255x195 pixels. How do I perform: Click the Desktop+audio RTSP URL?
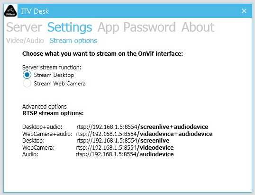coord(142,127)
